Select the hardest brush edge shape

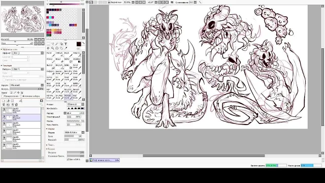click(x=82, y=108)
